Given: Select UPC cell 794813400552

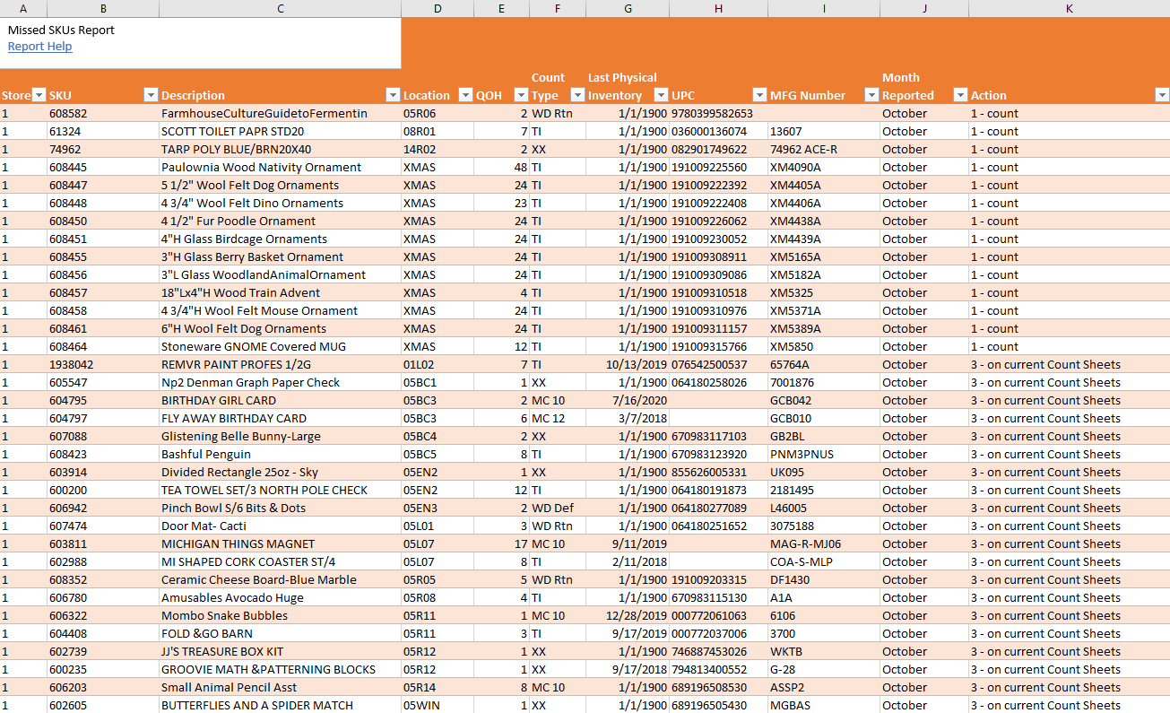Looking at the screenshot, I should (x=718, y=669).
